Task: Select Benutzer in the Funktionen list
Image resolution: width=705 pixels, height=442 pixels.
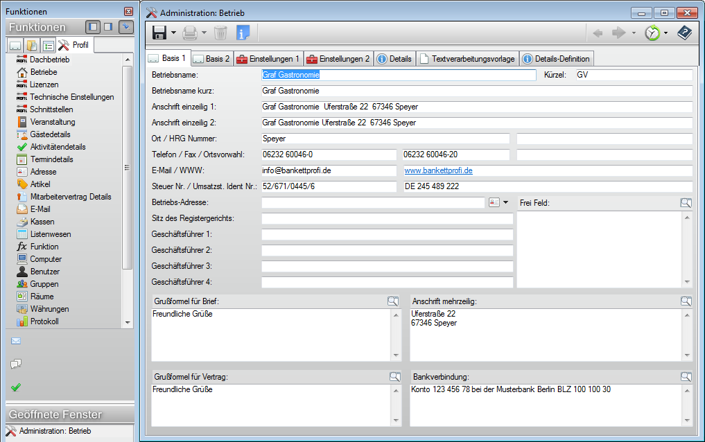Action: pyautogui.click(x=44, y=272)
